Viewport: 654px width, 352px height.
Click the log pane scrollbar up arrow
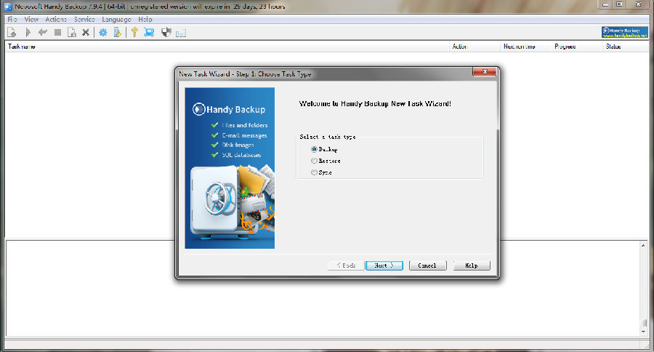click(x=644, y=246)
